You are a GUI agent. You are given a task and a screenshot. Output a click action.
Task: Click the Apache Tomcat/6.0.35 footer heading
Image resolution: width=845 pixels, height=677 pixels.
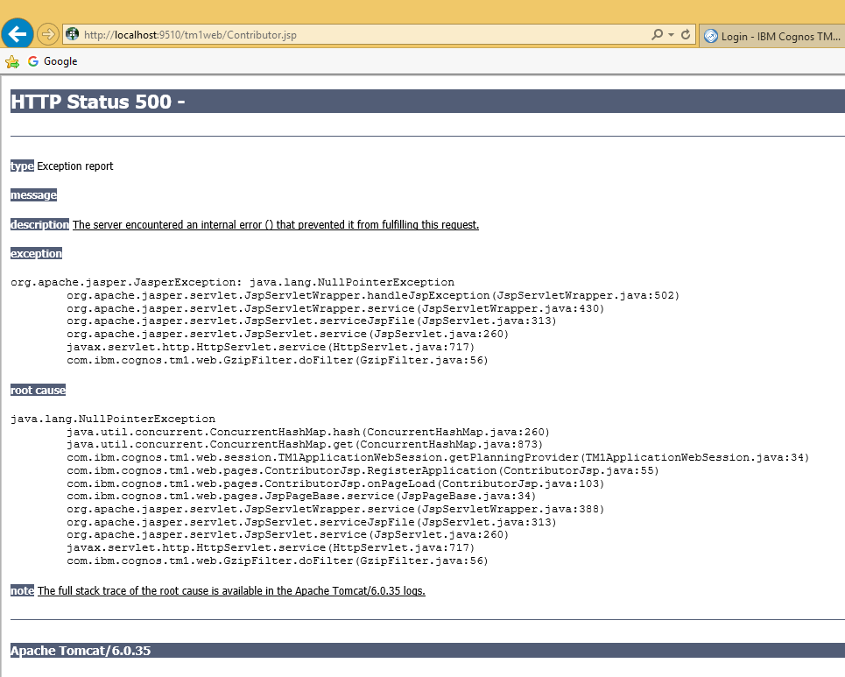pyautogui.click(x=81, y=651)
